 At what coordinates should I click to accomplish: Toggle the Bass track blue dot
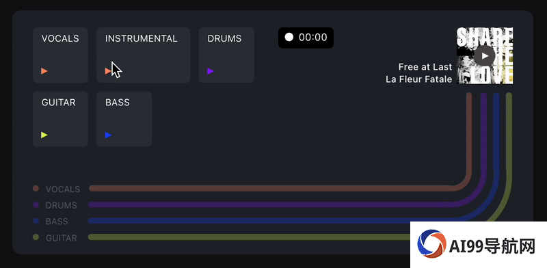coord(36,221)
